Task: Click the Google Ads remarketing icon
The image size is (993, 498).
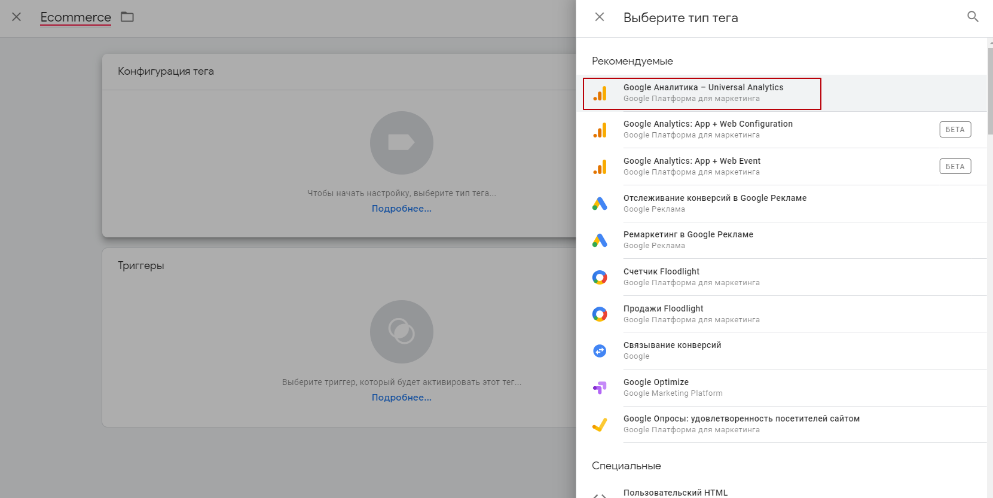Action: point(600,240)
